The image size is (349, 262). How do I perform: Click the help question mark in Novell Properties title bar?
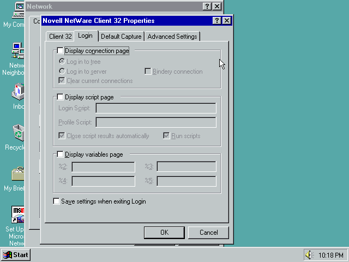[x=216, y=21]
